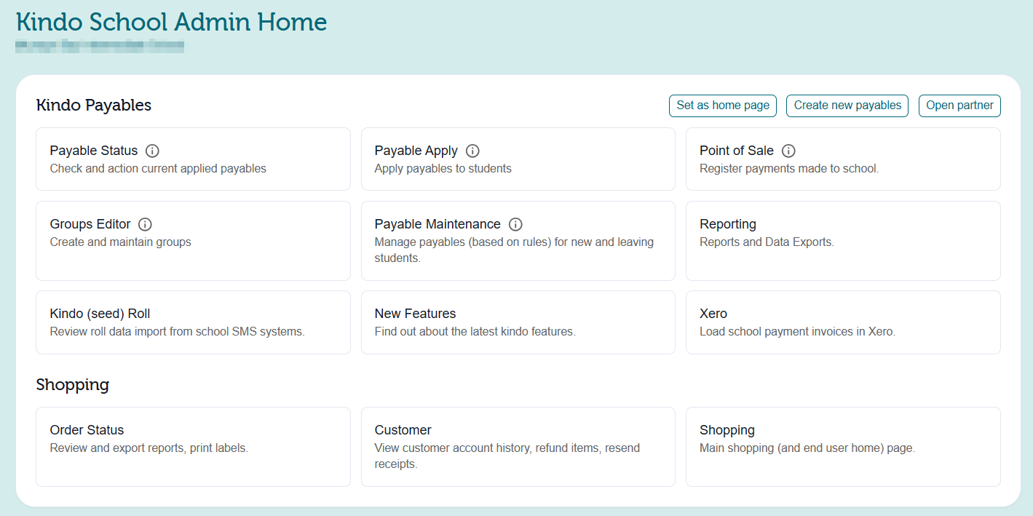Click the info icon beside Groups Editor
The height and width of the screenshot is (516, 1033).
145,224
